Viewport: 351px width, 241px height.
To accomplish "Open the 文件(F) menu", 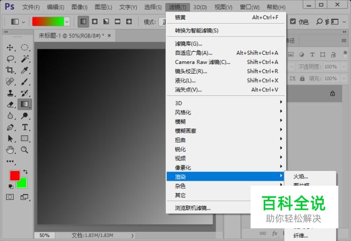I will 31,7.
